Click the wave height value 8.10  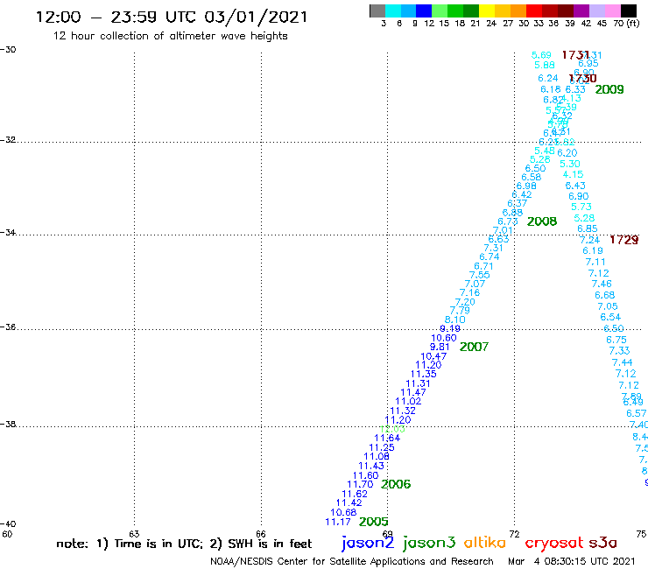pos(455,320)
